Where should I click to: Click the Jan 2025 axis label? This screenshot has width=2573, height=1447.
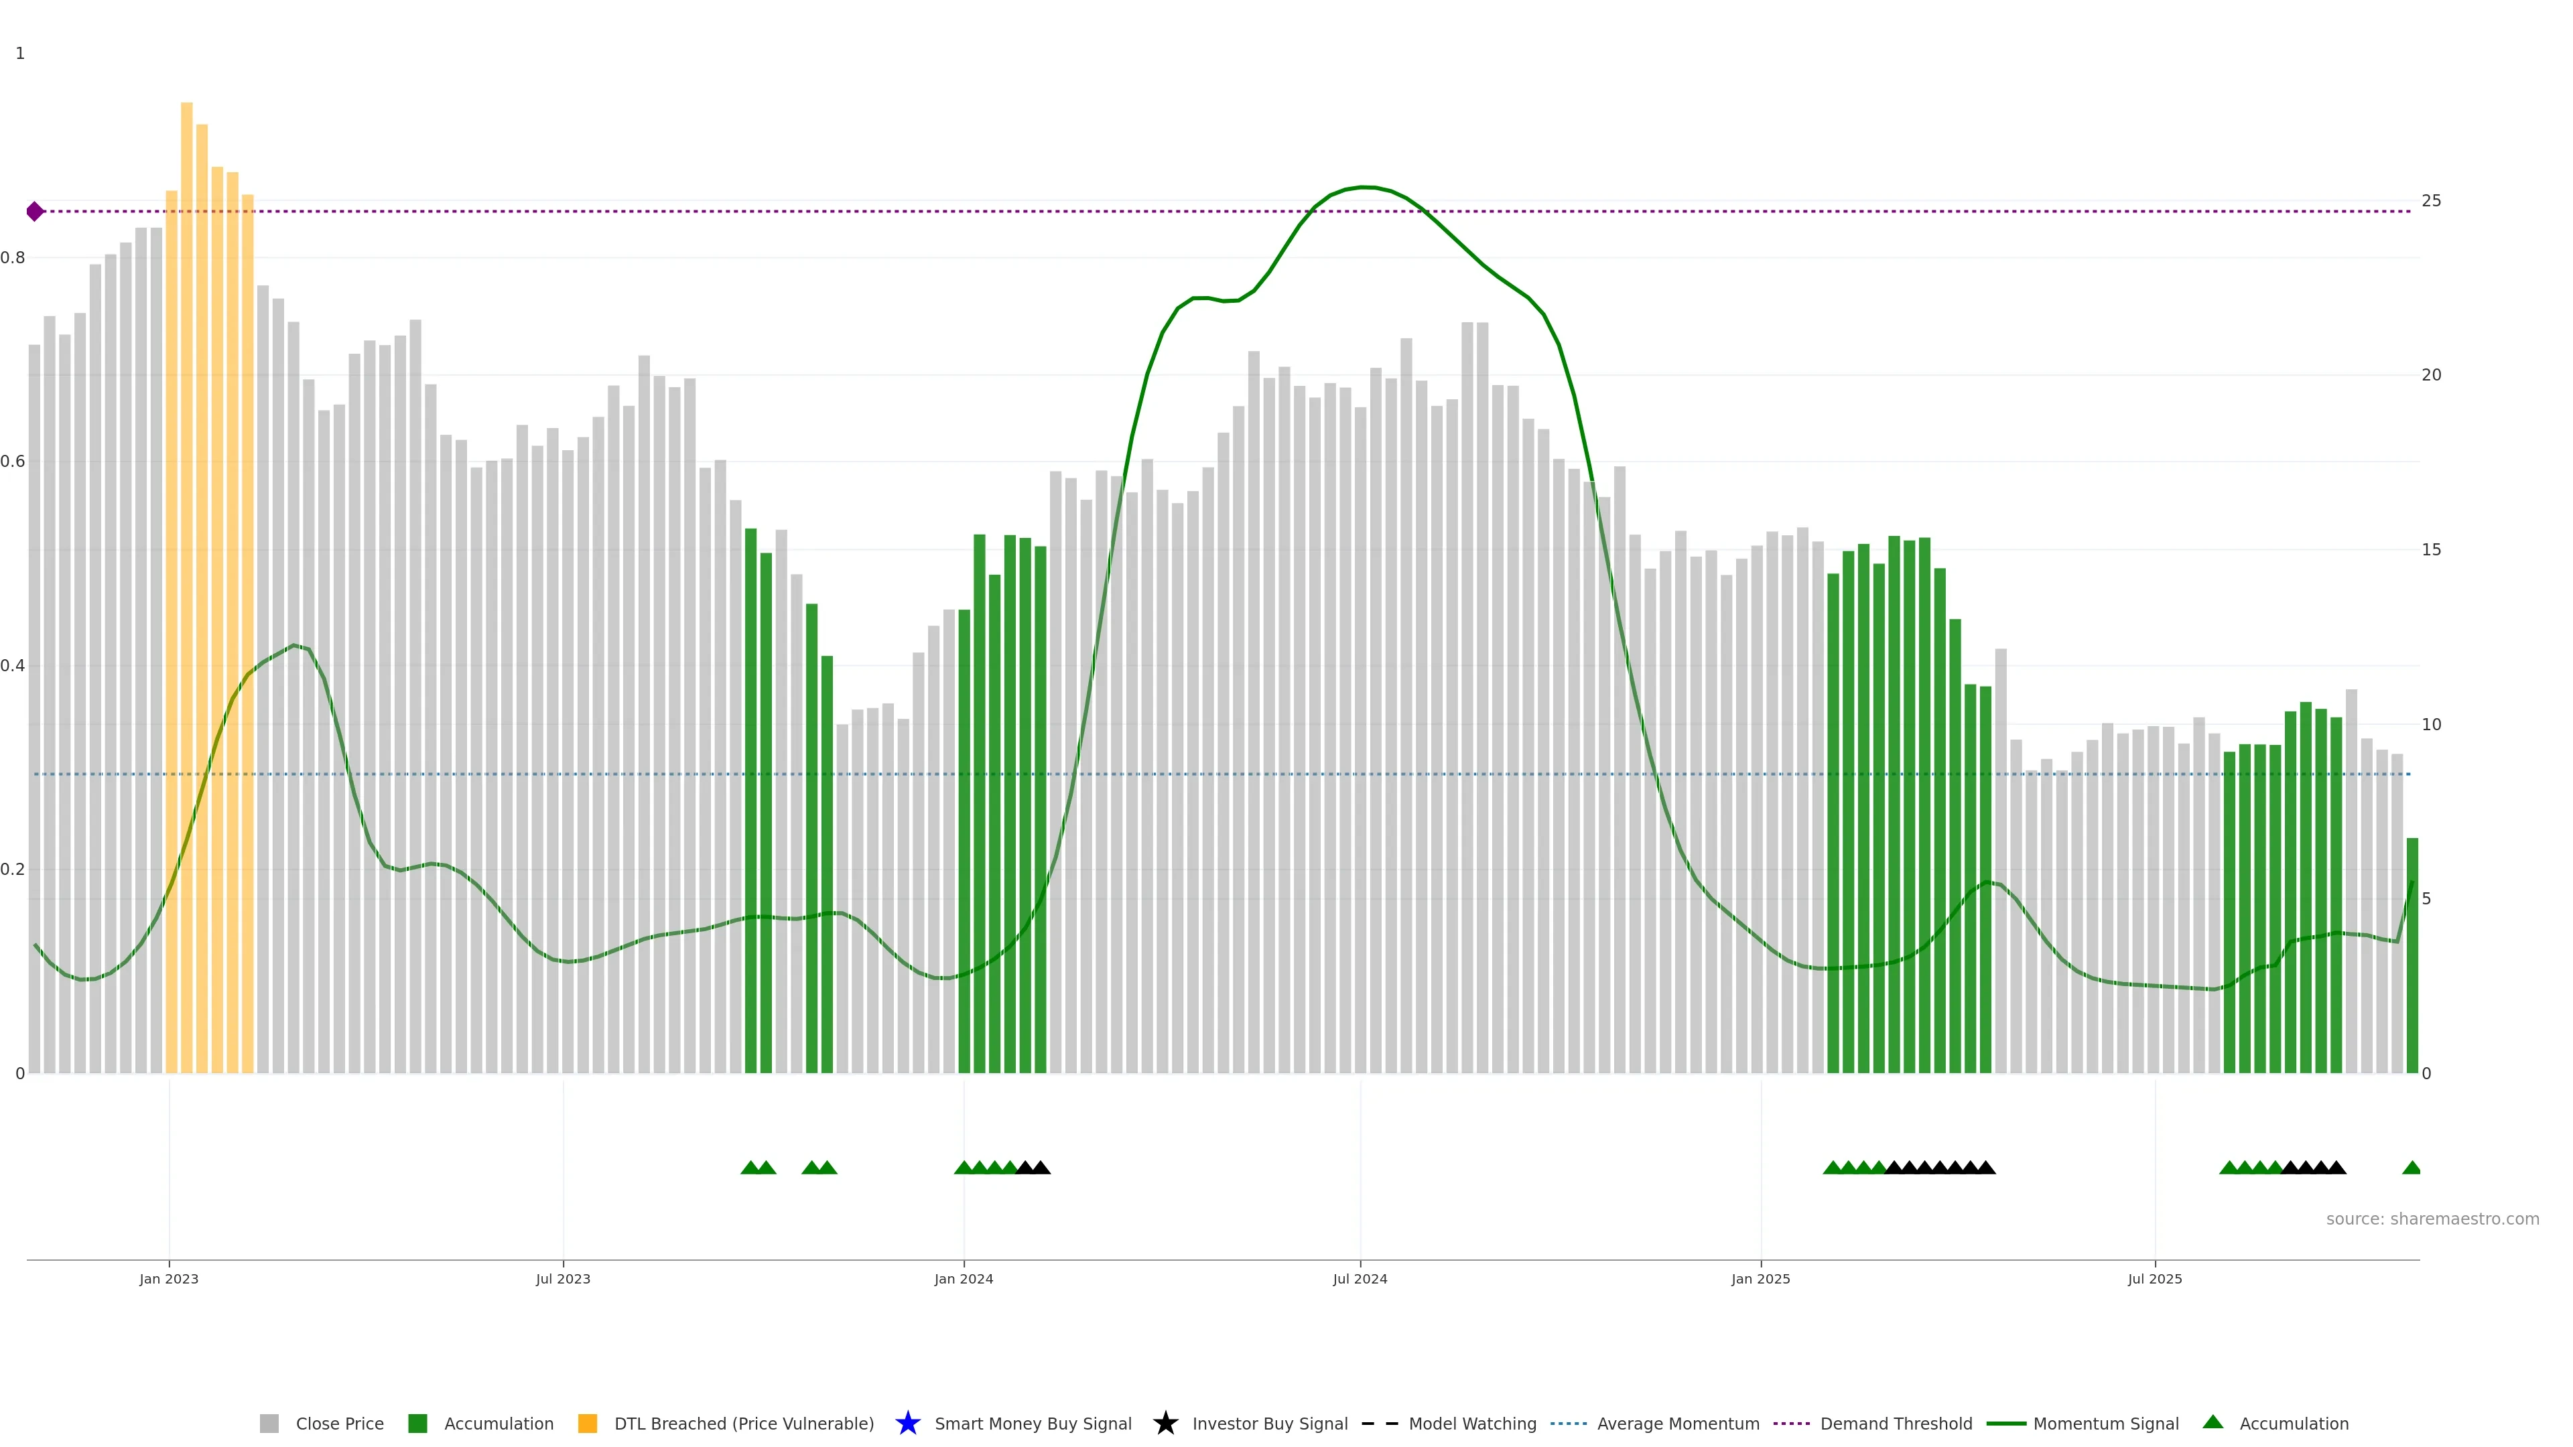tap(1760, 1278)
